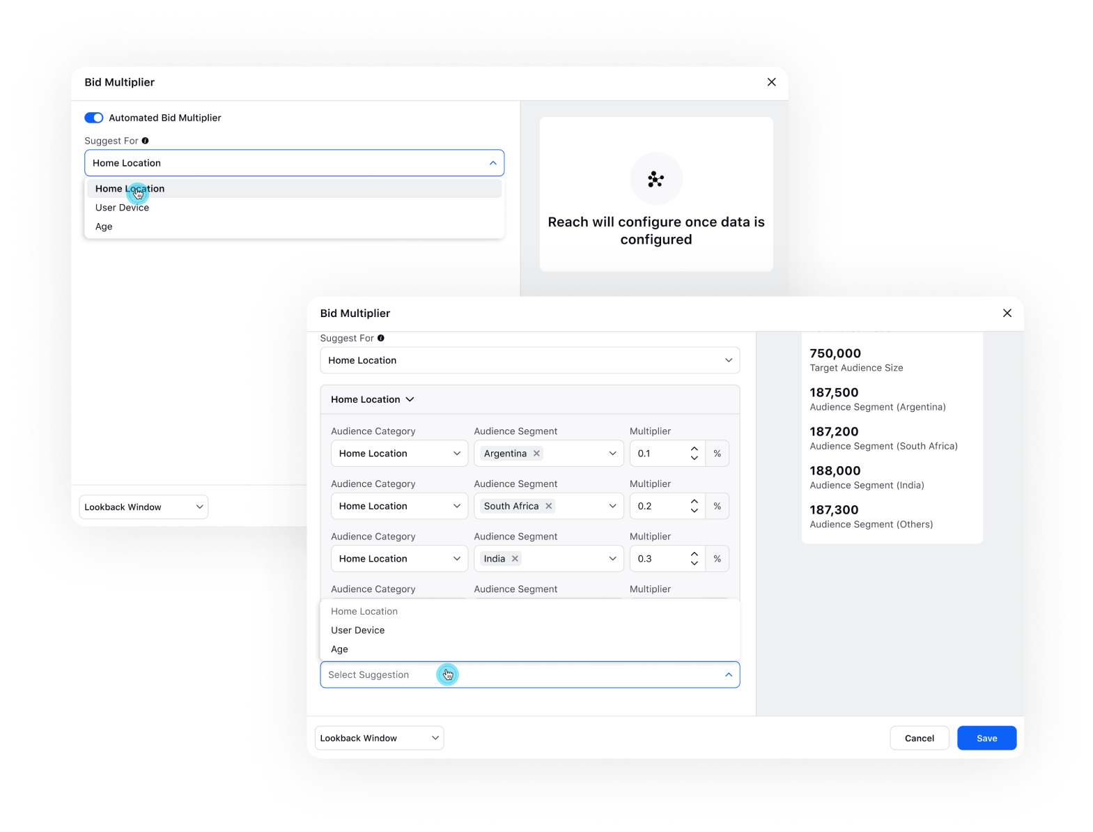Select Home Location in back dialog list
1093x832 pixels.
tap(294, 189)
